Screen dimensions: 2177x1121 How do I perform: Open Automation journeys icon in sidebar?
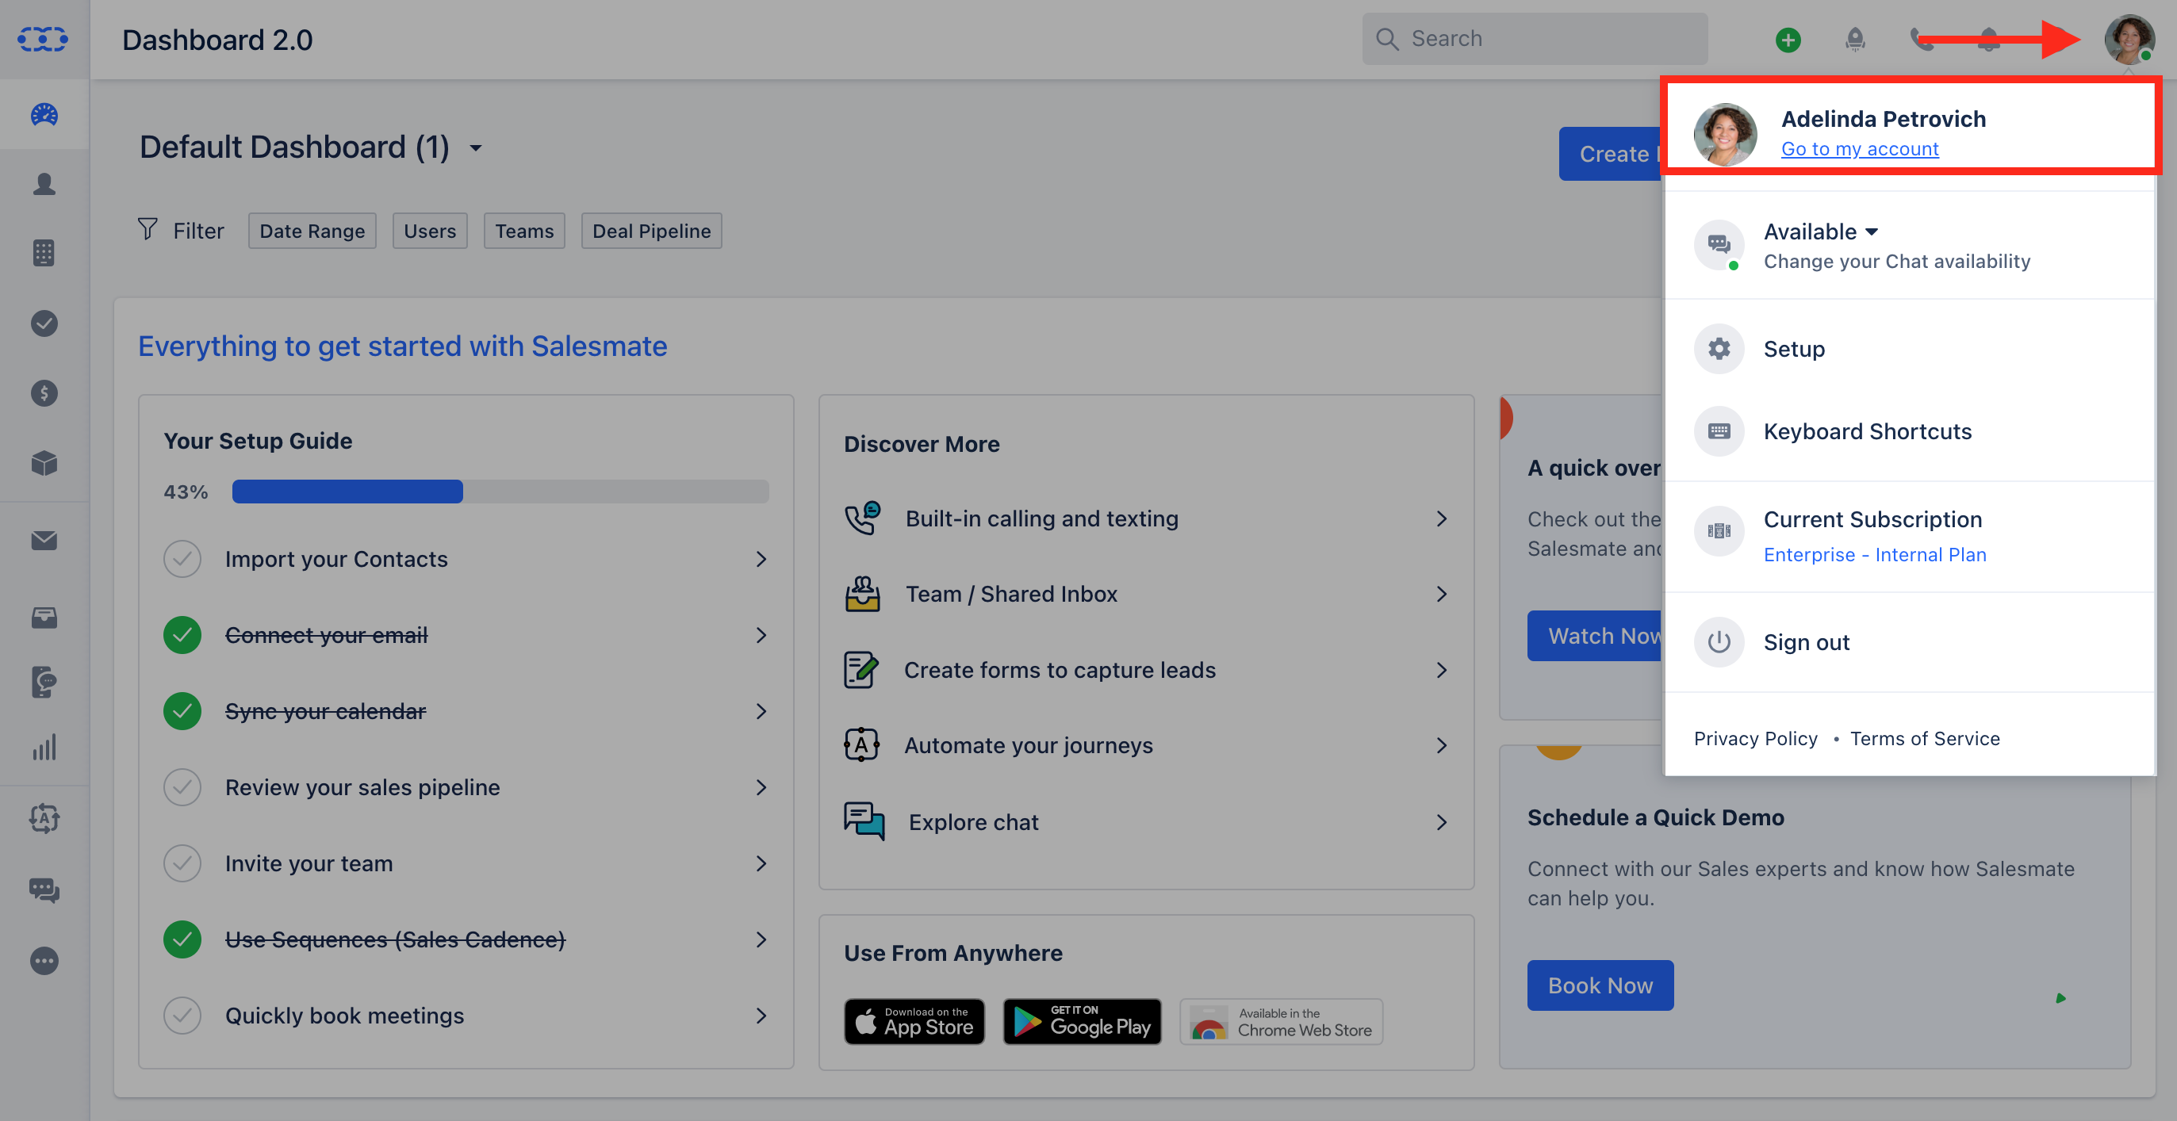coord(44,817)
